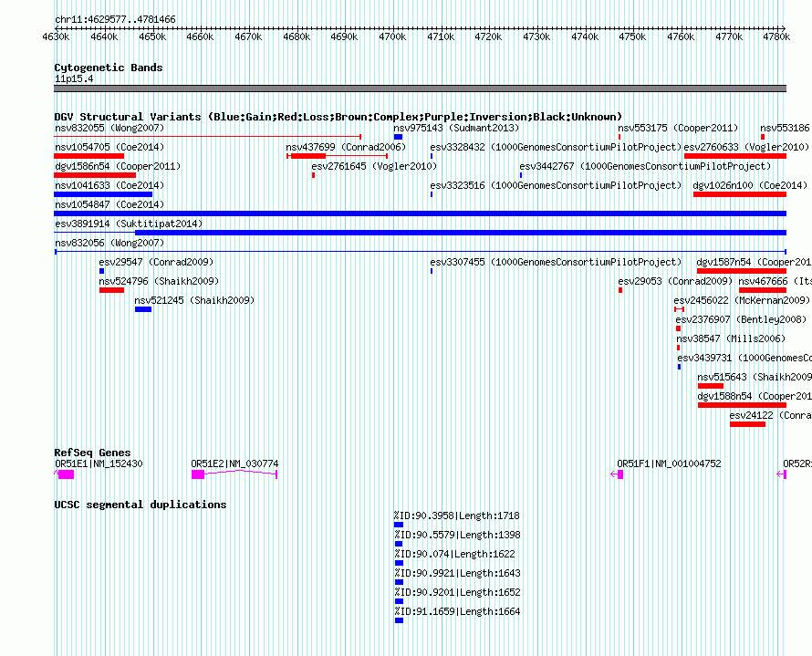The width and height of the screenshot is (812, 656).
Task: Click the 4650k ruler tick label
Action: point(152,36)
